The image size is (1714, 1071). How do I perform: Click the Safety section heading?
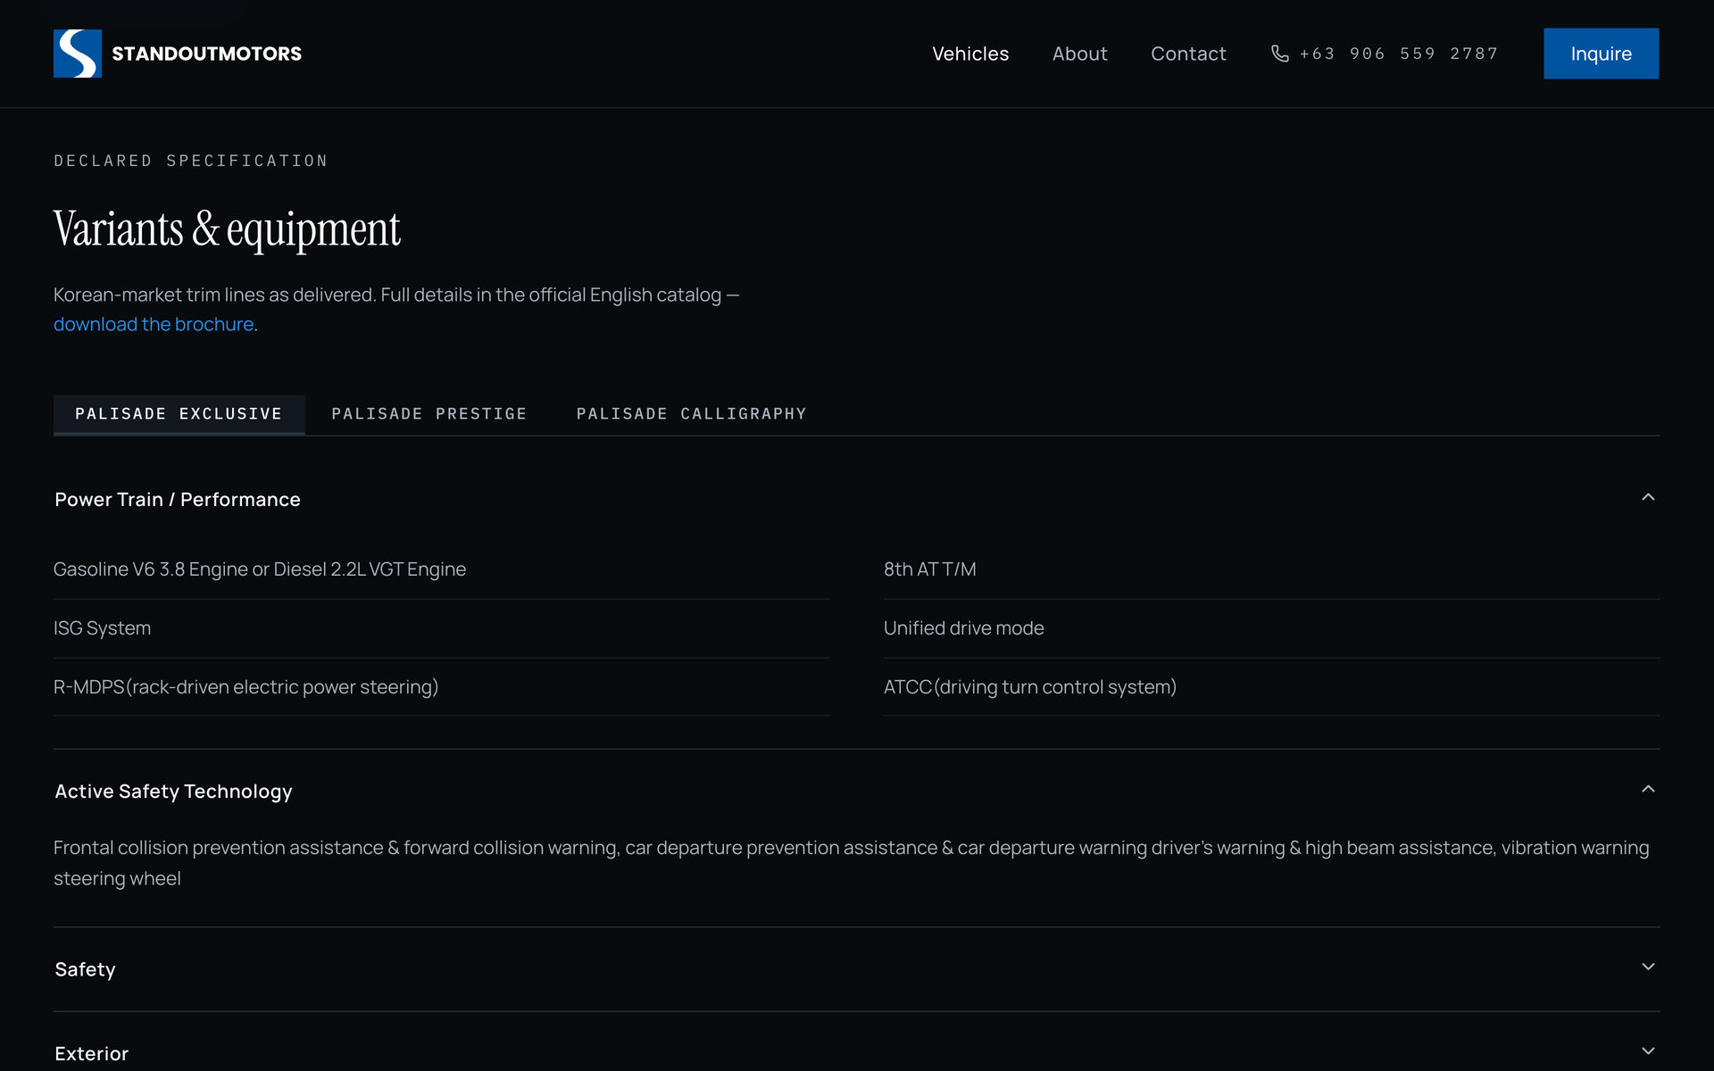(x=85, y=969)
